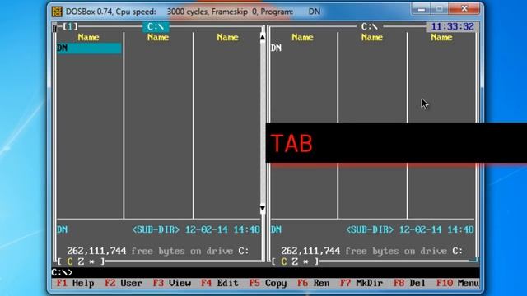Viewport: 527px width, 296px height.
Task: Click the right panel asterisk drive symbol
Action: click(305, 261)
